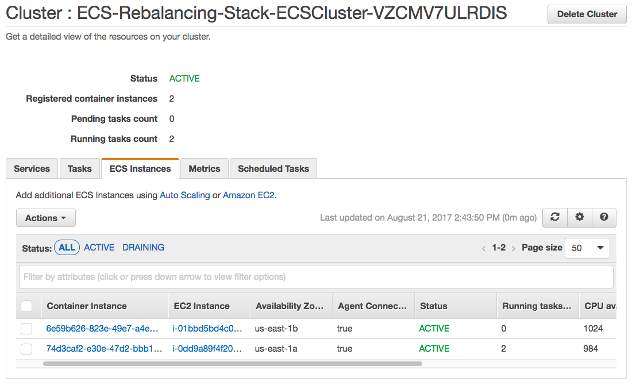636x389 pixels.
Task: Click the refresh instances icon
Action: 555,217
